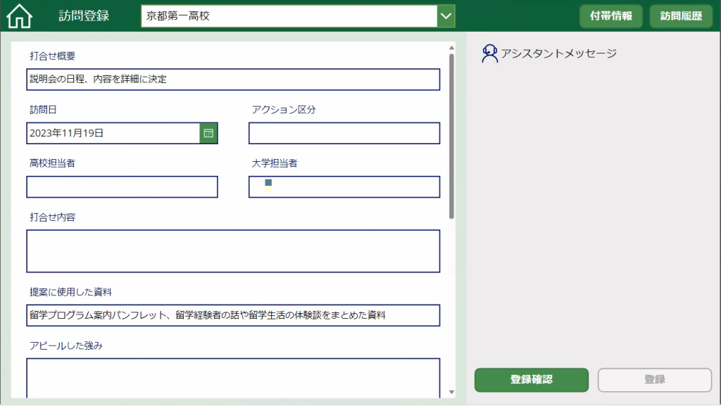
Task: Click the アピールした強み text area
Action: pos(233,378)
